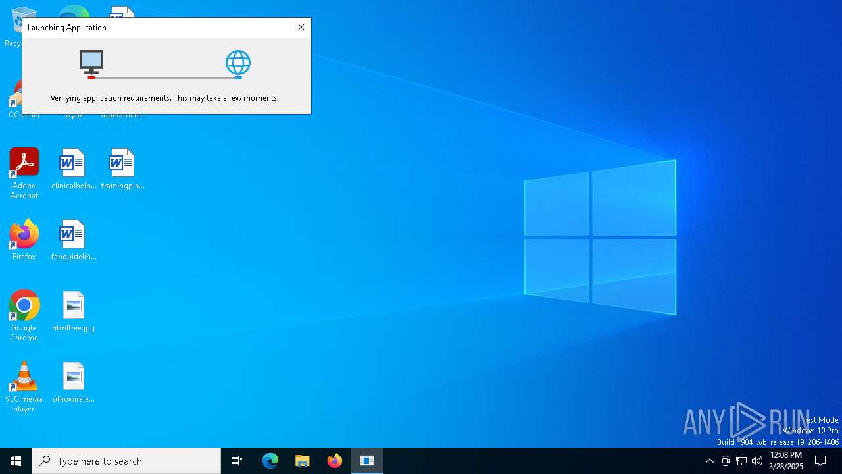
Task: Select the fanguidelin Word document icon
Action: point(74,240)
